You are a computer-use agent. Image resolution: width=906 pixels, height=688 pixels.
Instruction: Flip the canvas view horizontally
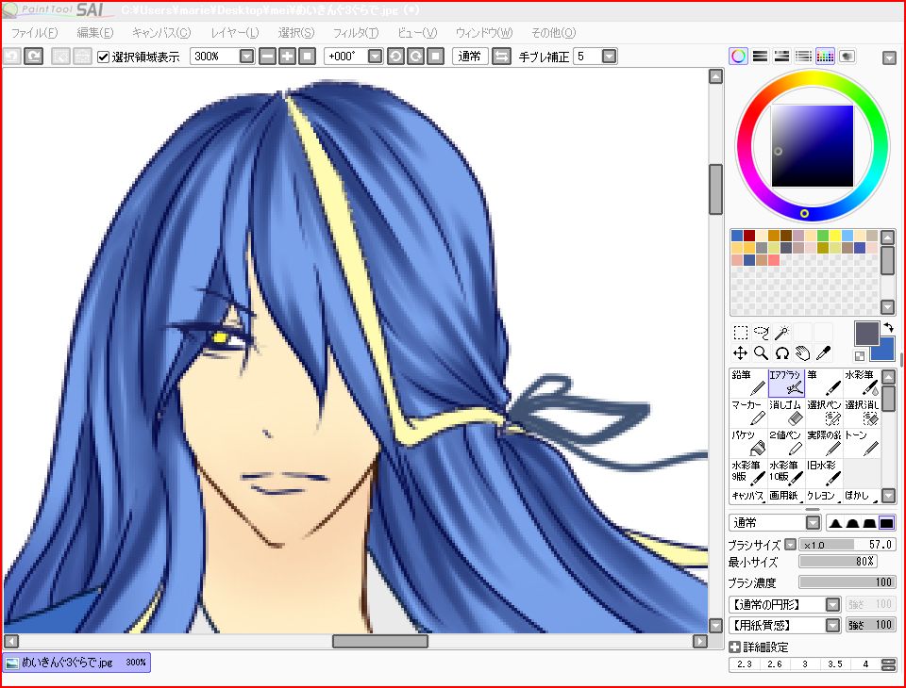tap(501, 56)
